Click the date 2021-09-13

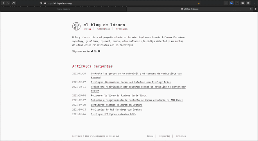[79, 110]
